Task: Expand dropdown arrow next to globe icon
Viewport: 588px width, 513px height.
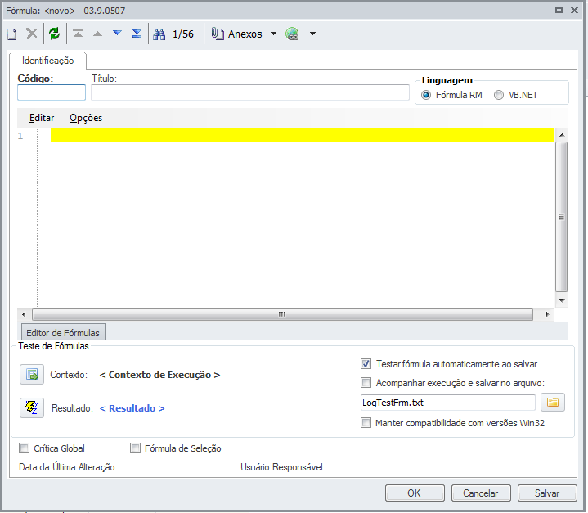Action: 312,34
